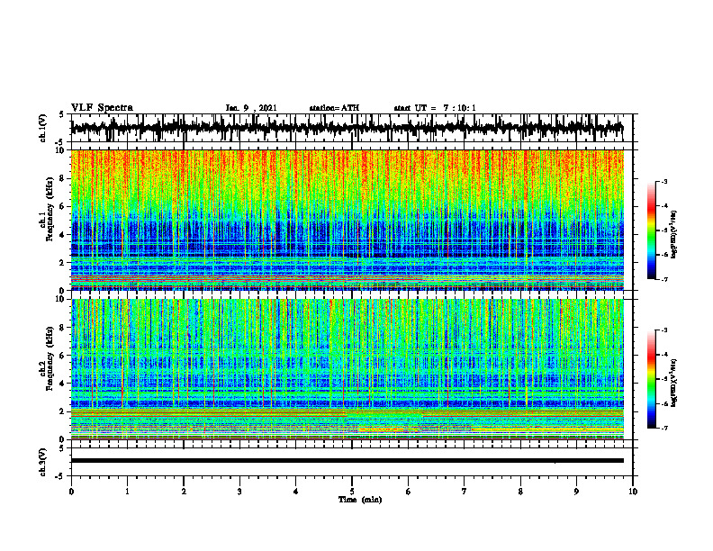The width and height of the screenshot is (713, 551).
Task: Click the flat ch.3 voltage trace
Action: point(347,461)
